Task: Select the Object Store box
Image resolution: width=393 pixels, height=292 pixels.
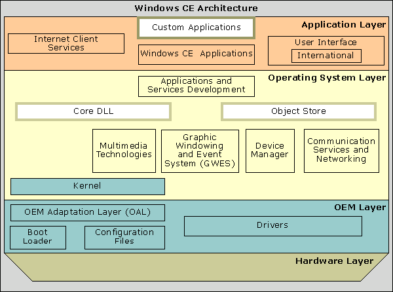Action: 299,111
